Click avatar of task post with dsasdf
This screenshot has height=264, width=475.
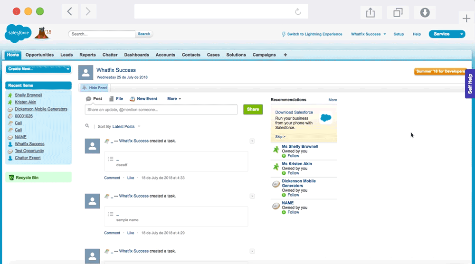click(93, 146)
